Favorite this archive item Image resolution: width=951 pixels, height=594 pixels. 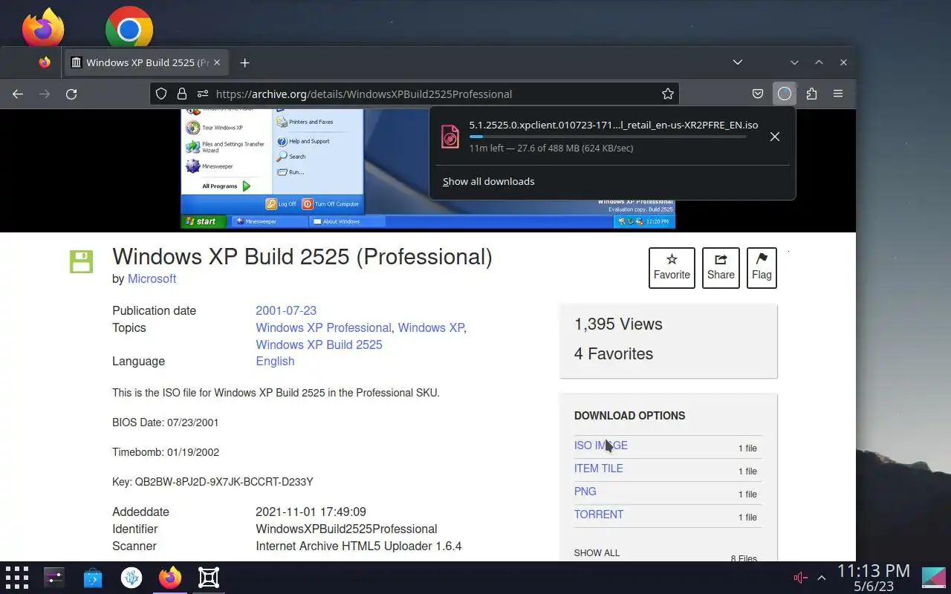[x=672, y=267]
